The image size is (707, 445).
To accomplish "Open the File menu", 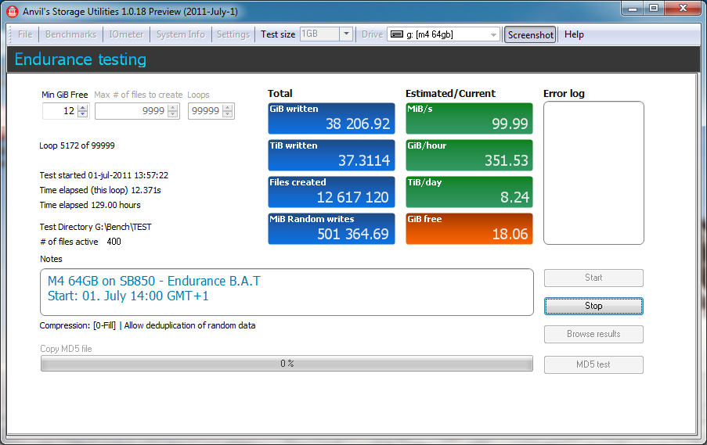I will coord(25,34).
